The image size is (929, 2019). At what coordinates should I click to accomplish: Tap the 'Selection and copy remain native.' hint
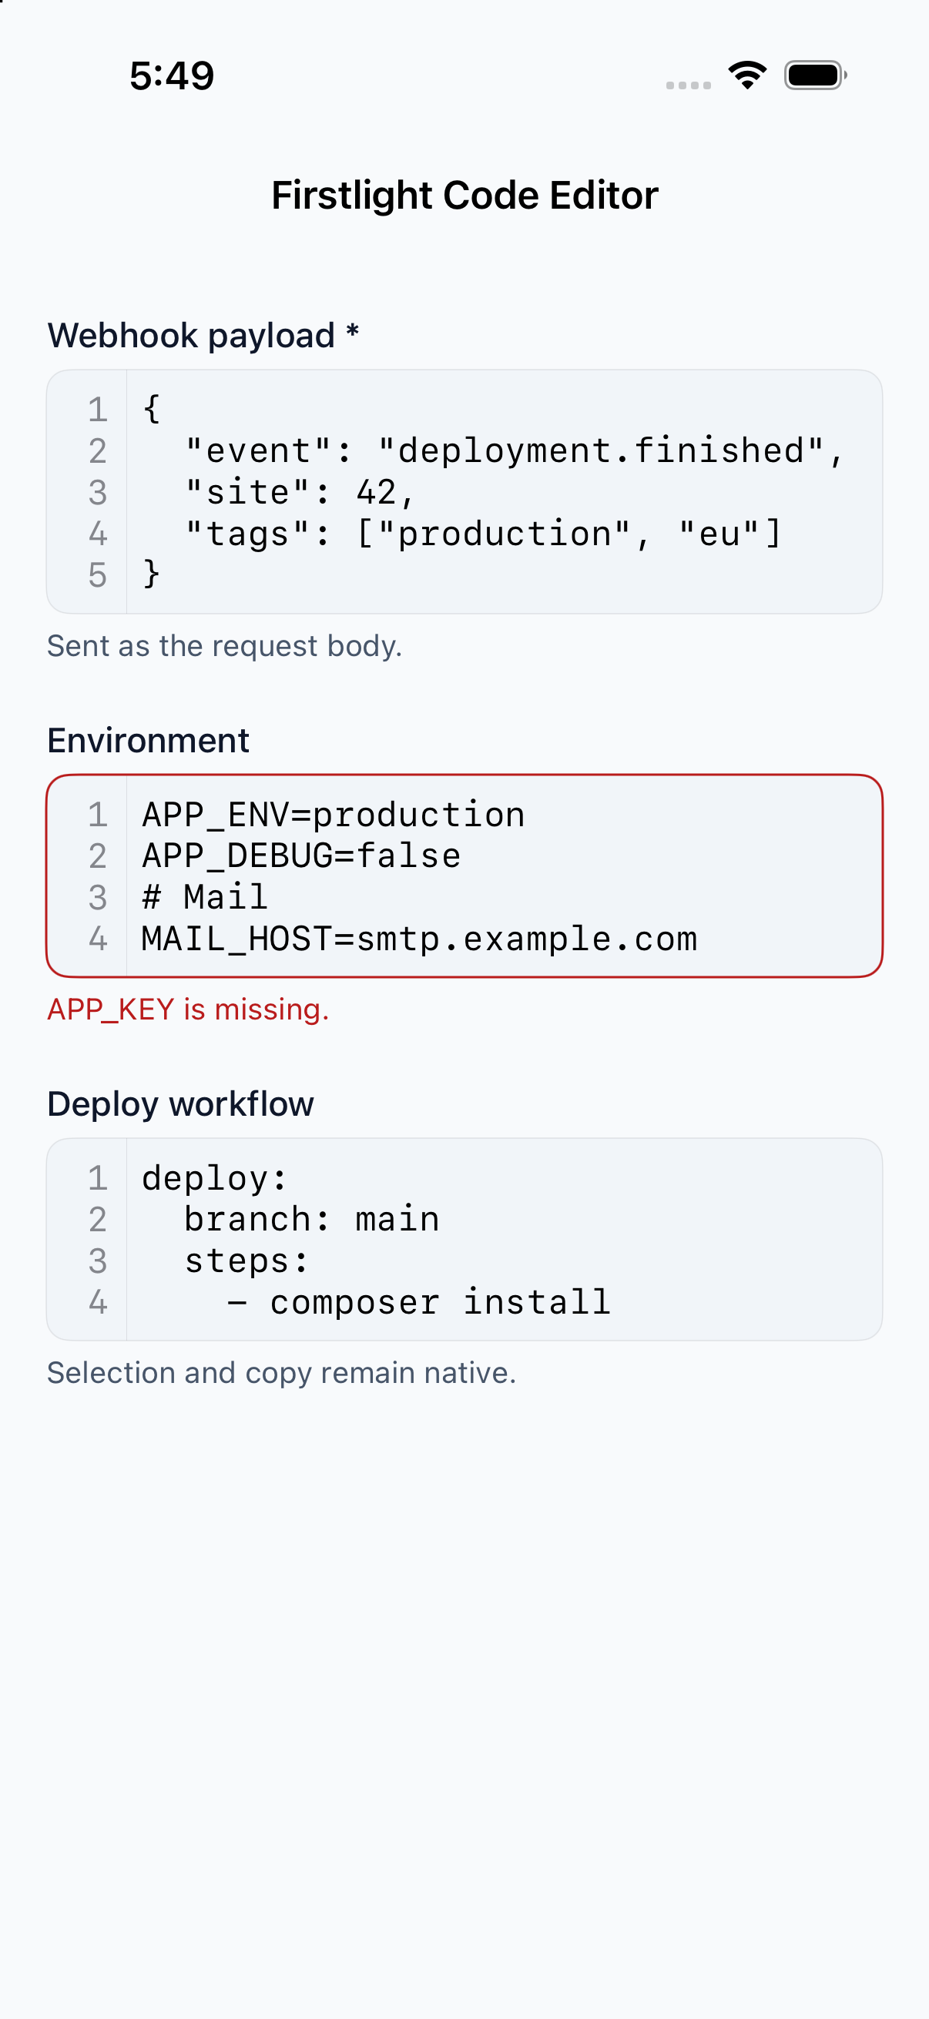[x=281, y=1373]
